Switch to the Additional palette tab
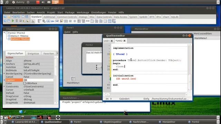Image resolution: width=221 pixels, height=124 pixels. tap(49, 17)
